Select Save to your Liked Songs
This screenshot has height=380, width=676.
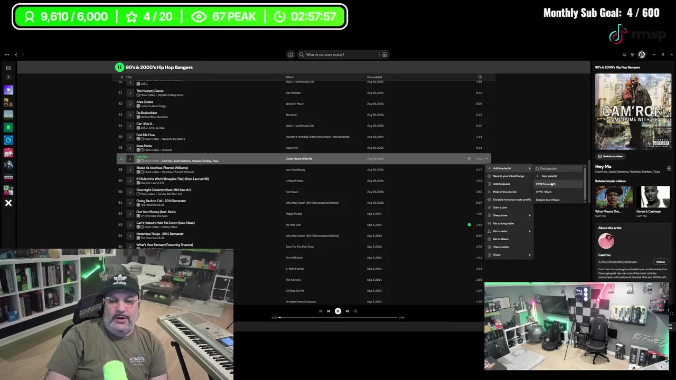[x=509, y=176]
